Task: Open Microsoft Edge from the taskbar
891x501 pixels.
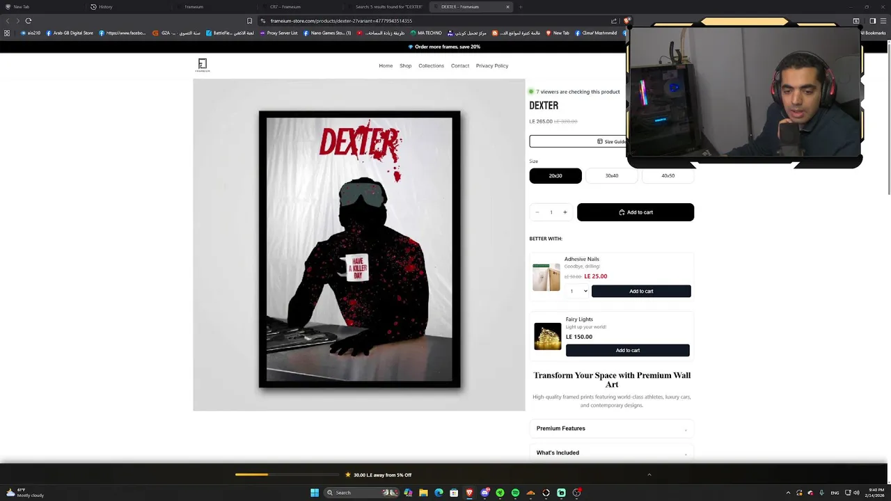Action: click(x=439, y=493)
